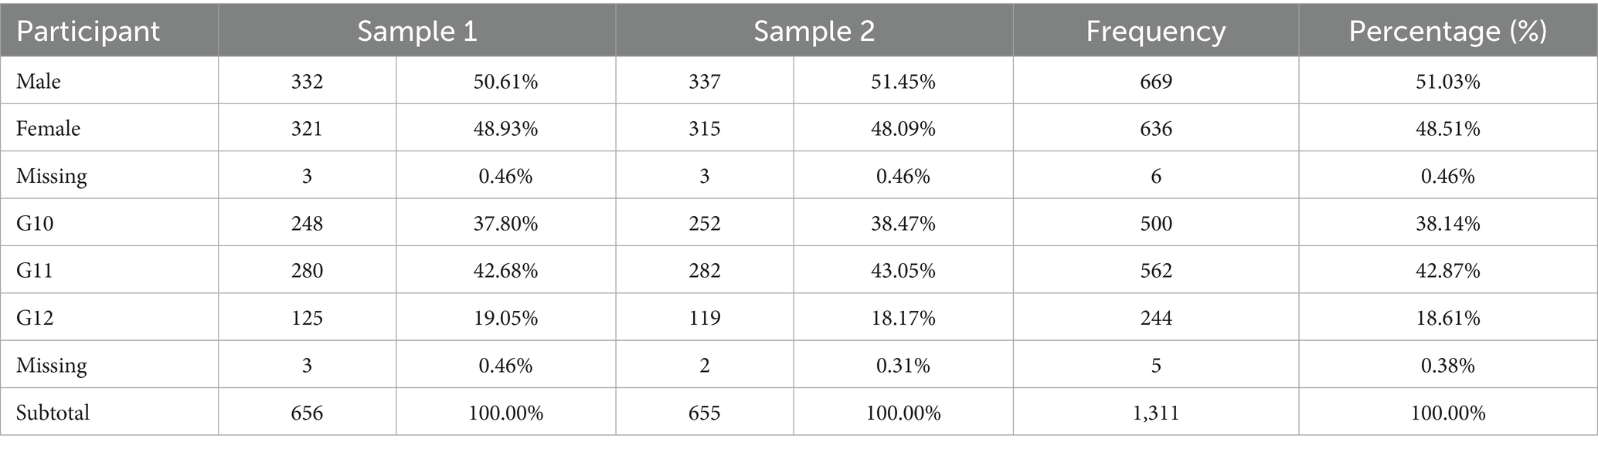Click the Male Sample 1 count 332
This screenshot has height=449, width=1598.
pyautogui.click(x=307, y=81)
